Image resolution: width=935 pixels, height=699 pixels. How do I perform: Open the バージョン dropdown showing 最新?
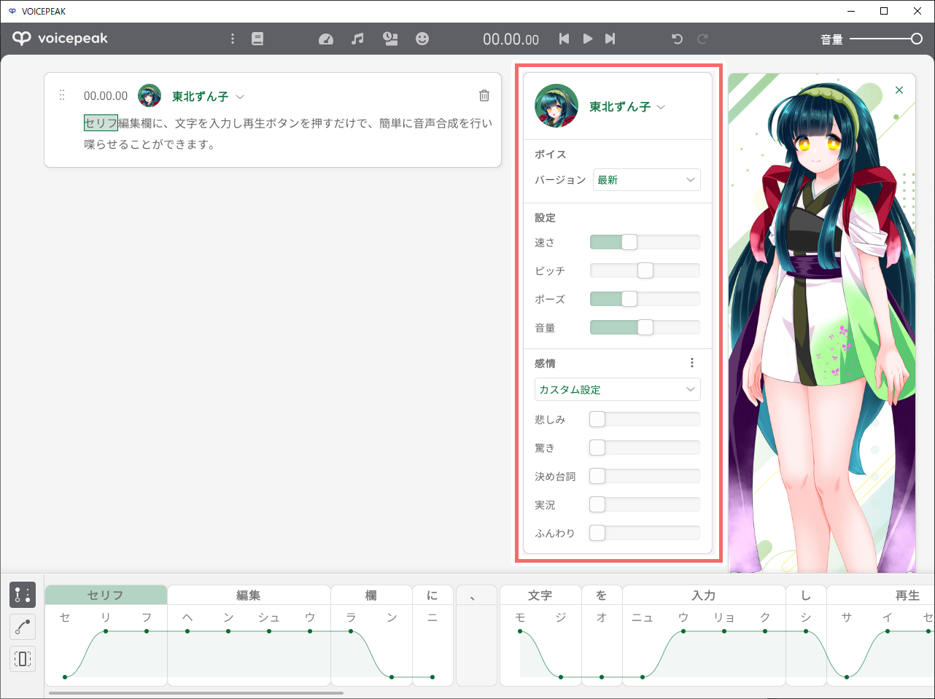(x=646, y=180)
